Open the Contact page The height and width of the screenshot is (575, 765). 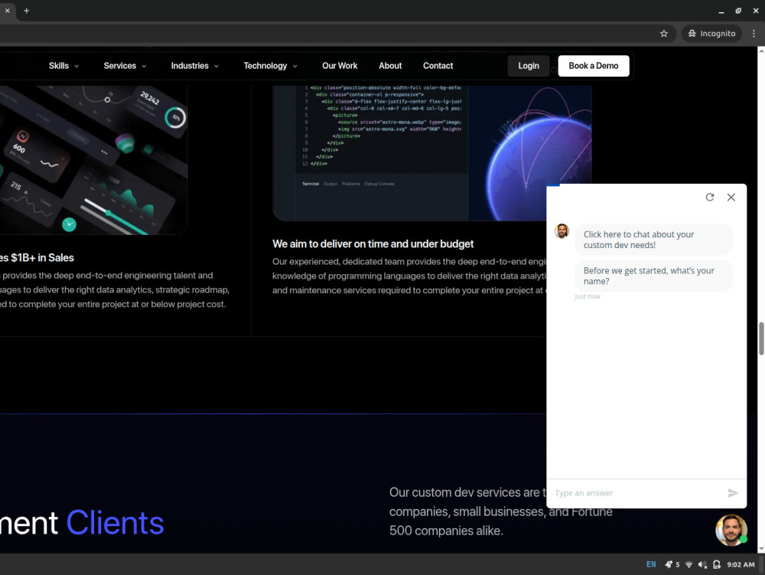click(438, 66)
